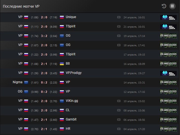Image resolution: width=180 pixels, height=135 pixels.
Task: Click the 0:2 score in Nigma match
Action: pos(44,82)
